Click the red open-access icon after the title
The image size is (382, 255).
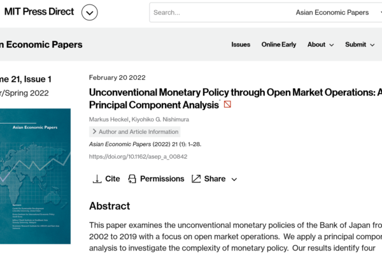(227, 105)
